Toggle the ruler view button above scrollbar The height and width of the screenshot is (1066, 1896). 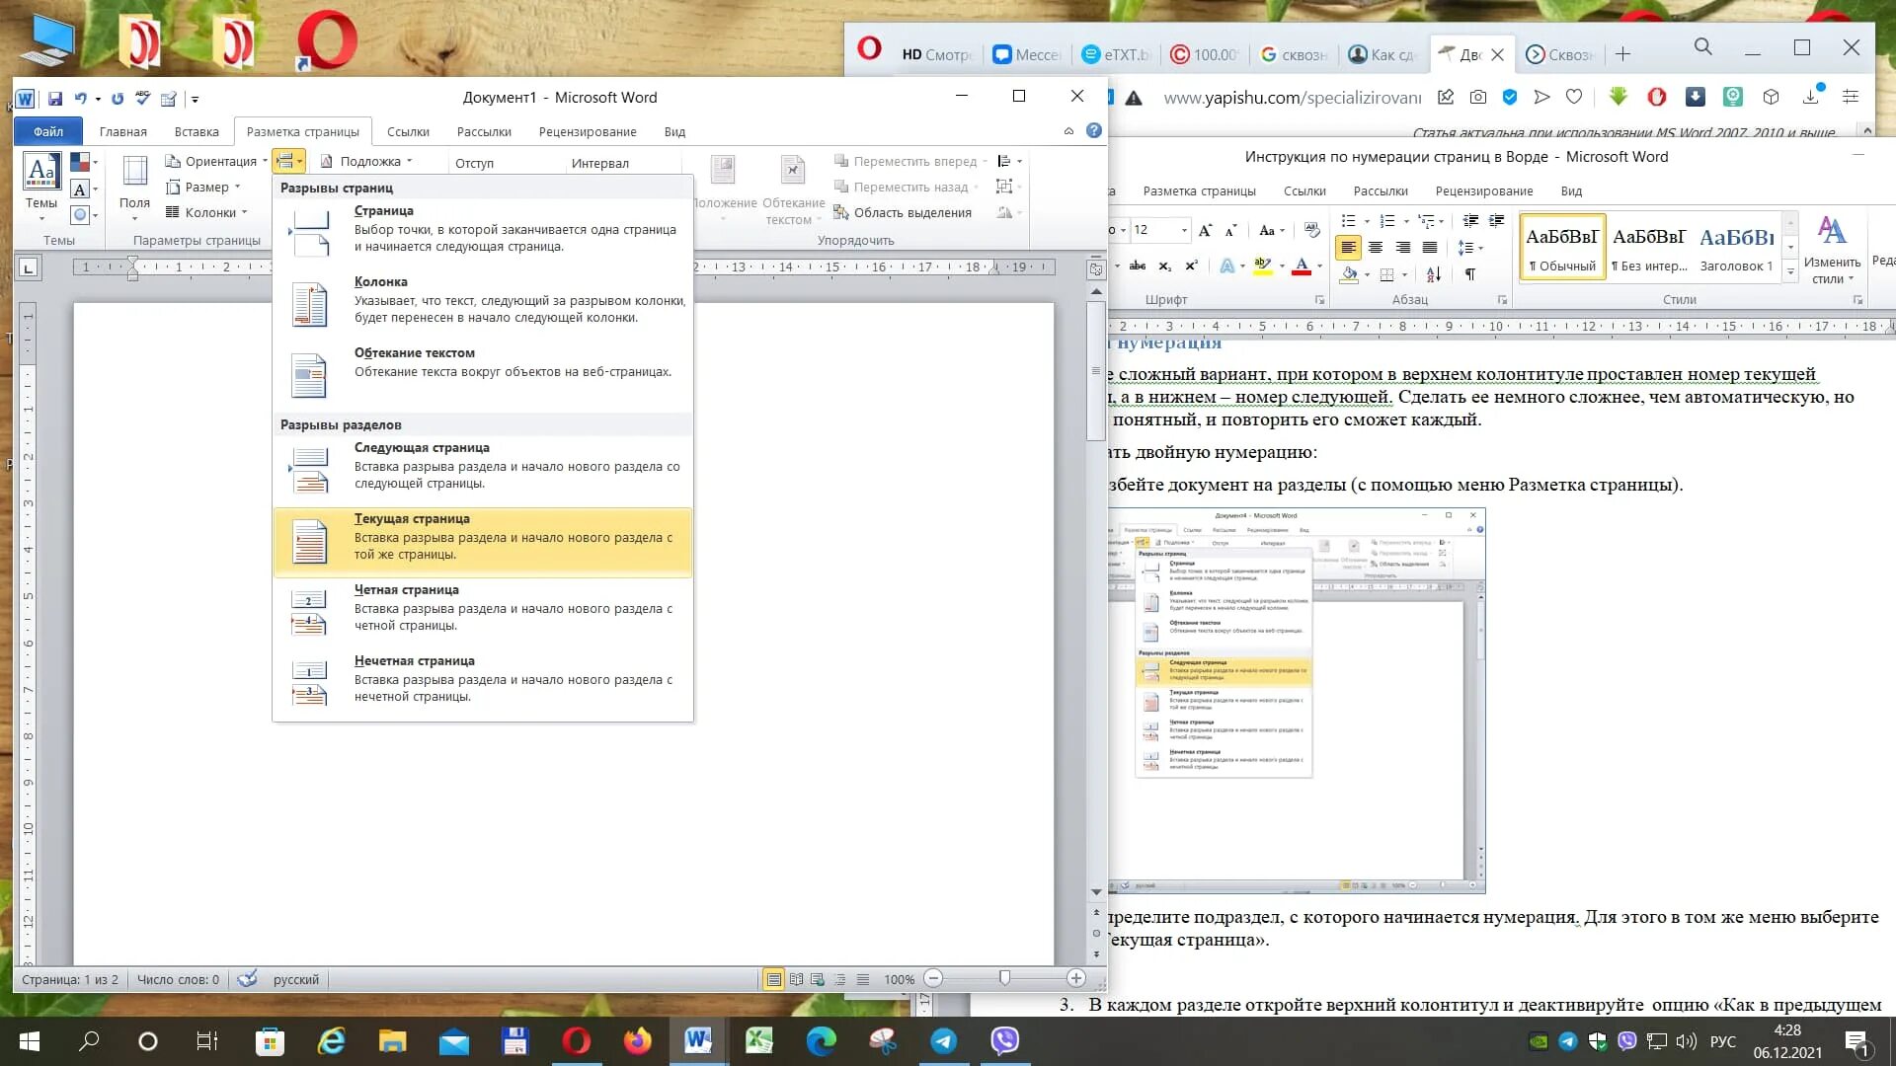(1096, 268)
